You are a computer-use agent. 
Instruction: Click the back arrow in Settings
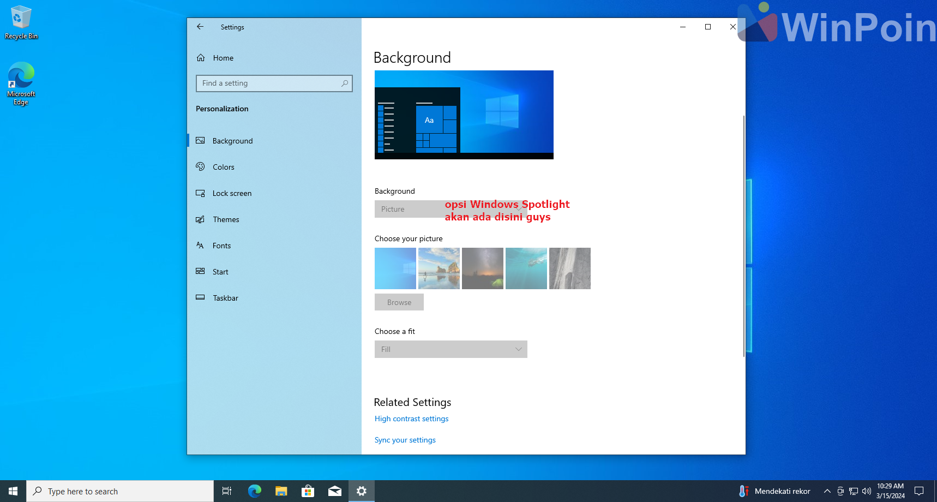click(x=200, y=27)
